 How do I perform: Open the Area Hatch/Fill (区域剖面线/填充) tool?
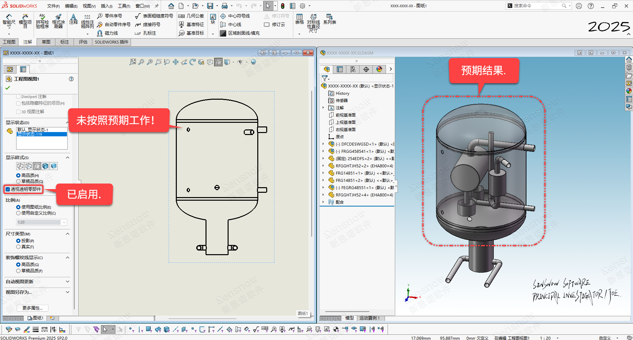(x=240, y=33)
